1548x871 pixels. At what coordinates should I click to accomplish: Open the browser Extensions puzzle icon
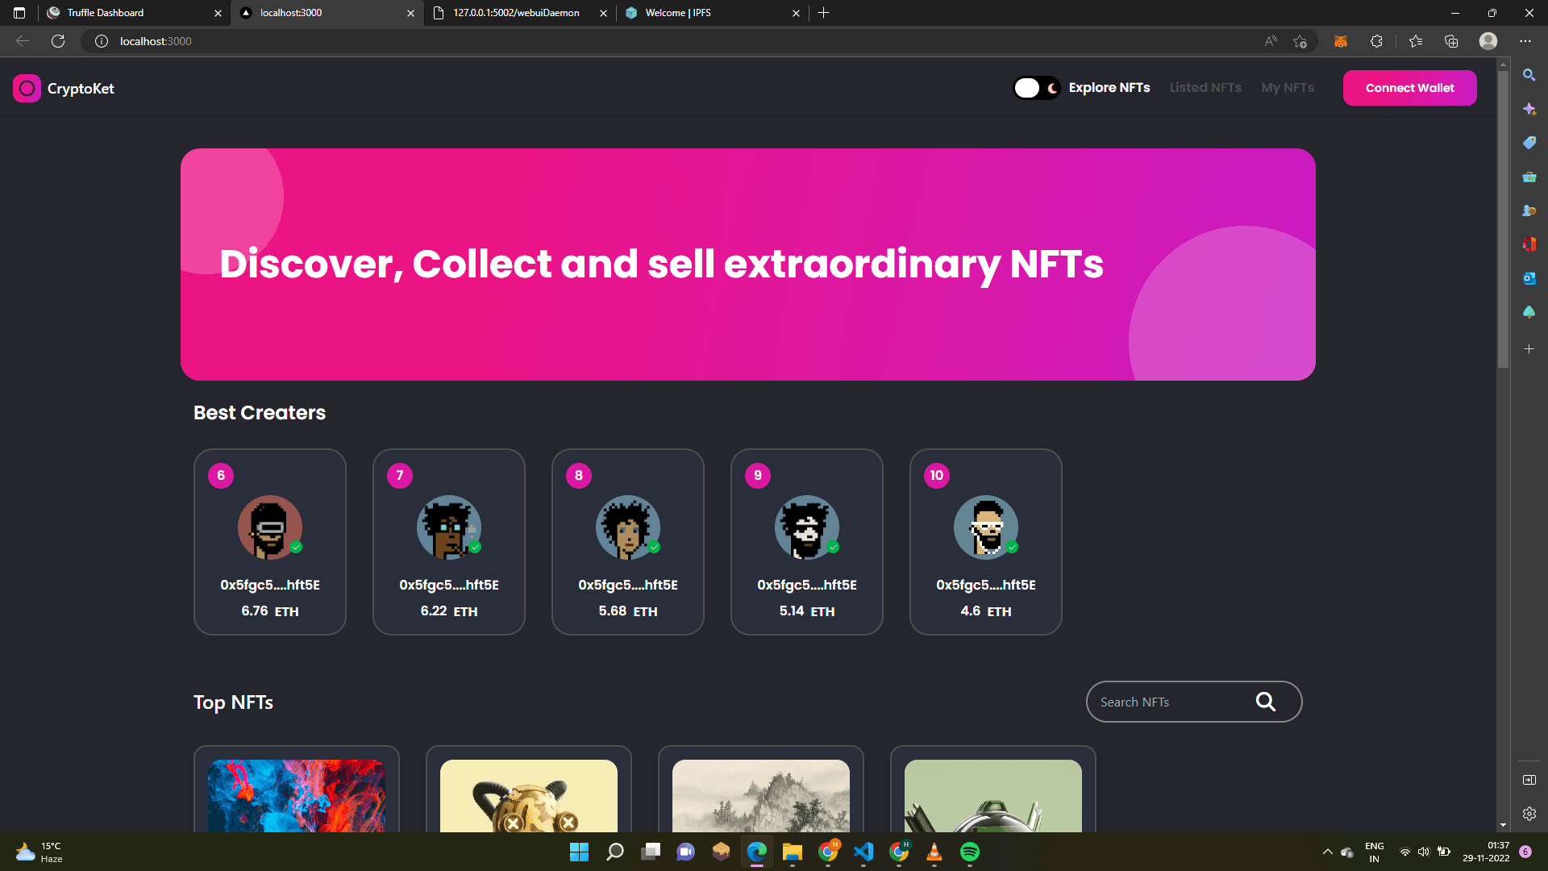[x=1376, y=41]
